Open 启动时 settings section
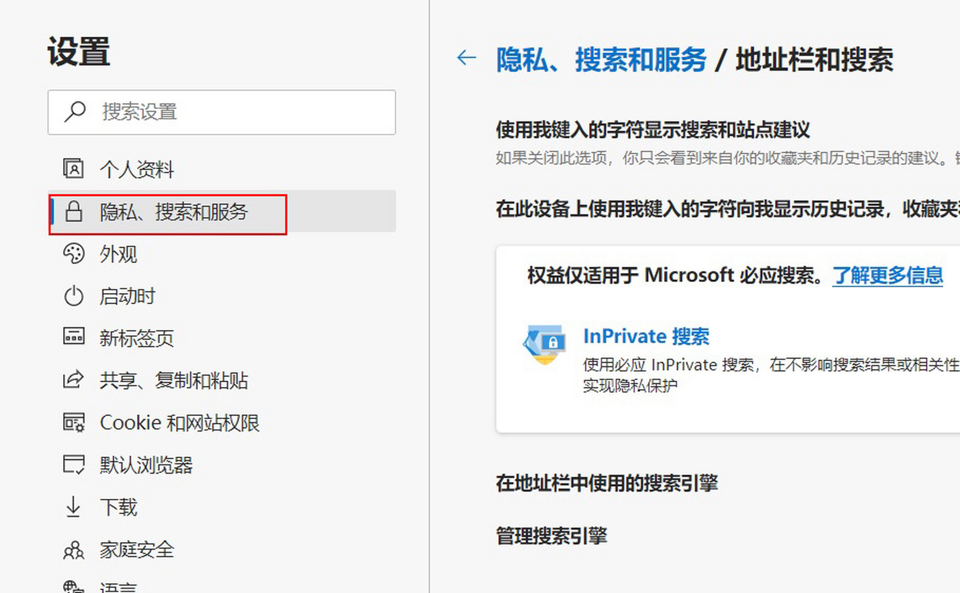 coord(222,296)
